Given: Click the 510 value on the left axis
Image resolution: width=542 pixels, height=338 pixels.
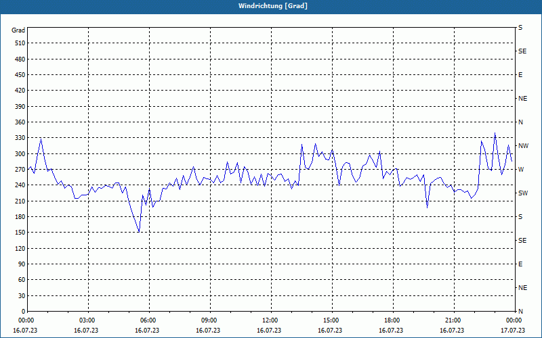Looking at the screenshot, I should click(20, 43).
